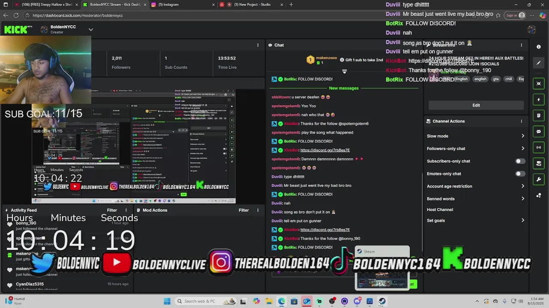The height and width of the screenshot is (308, 549).
Task: Click the mskenzooo top gifter name
Action: click(x=326, y=58)
